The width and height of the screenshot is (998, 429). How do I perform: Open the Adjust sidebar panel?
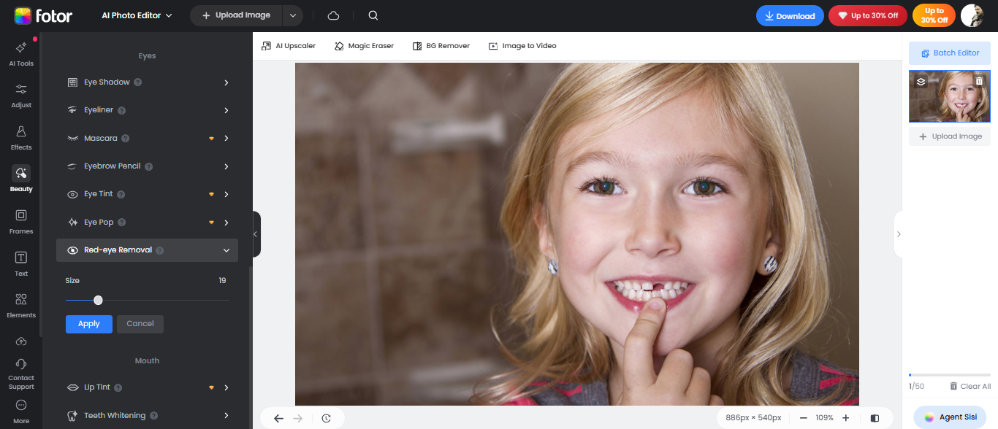click(x=21, y=96)
